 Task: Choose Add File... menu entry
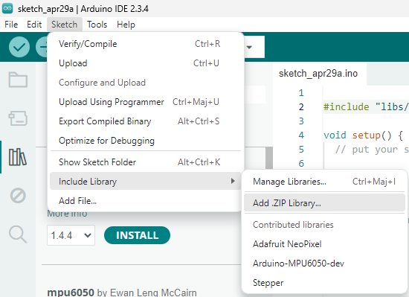point(146,201)
